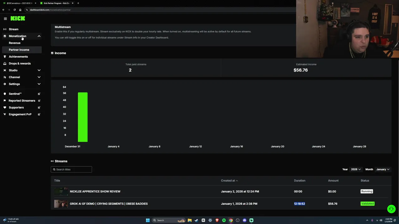Click the Studio sidebar icon
Screen dimensions: 399x224
coord(5,70)
